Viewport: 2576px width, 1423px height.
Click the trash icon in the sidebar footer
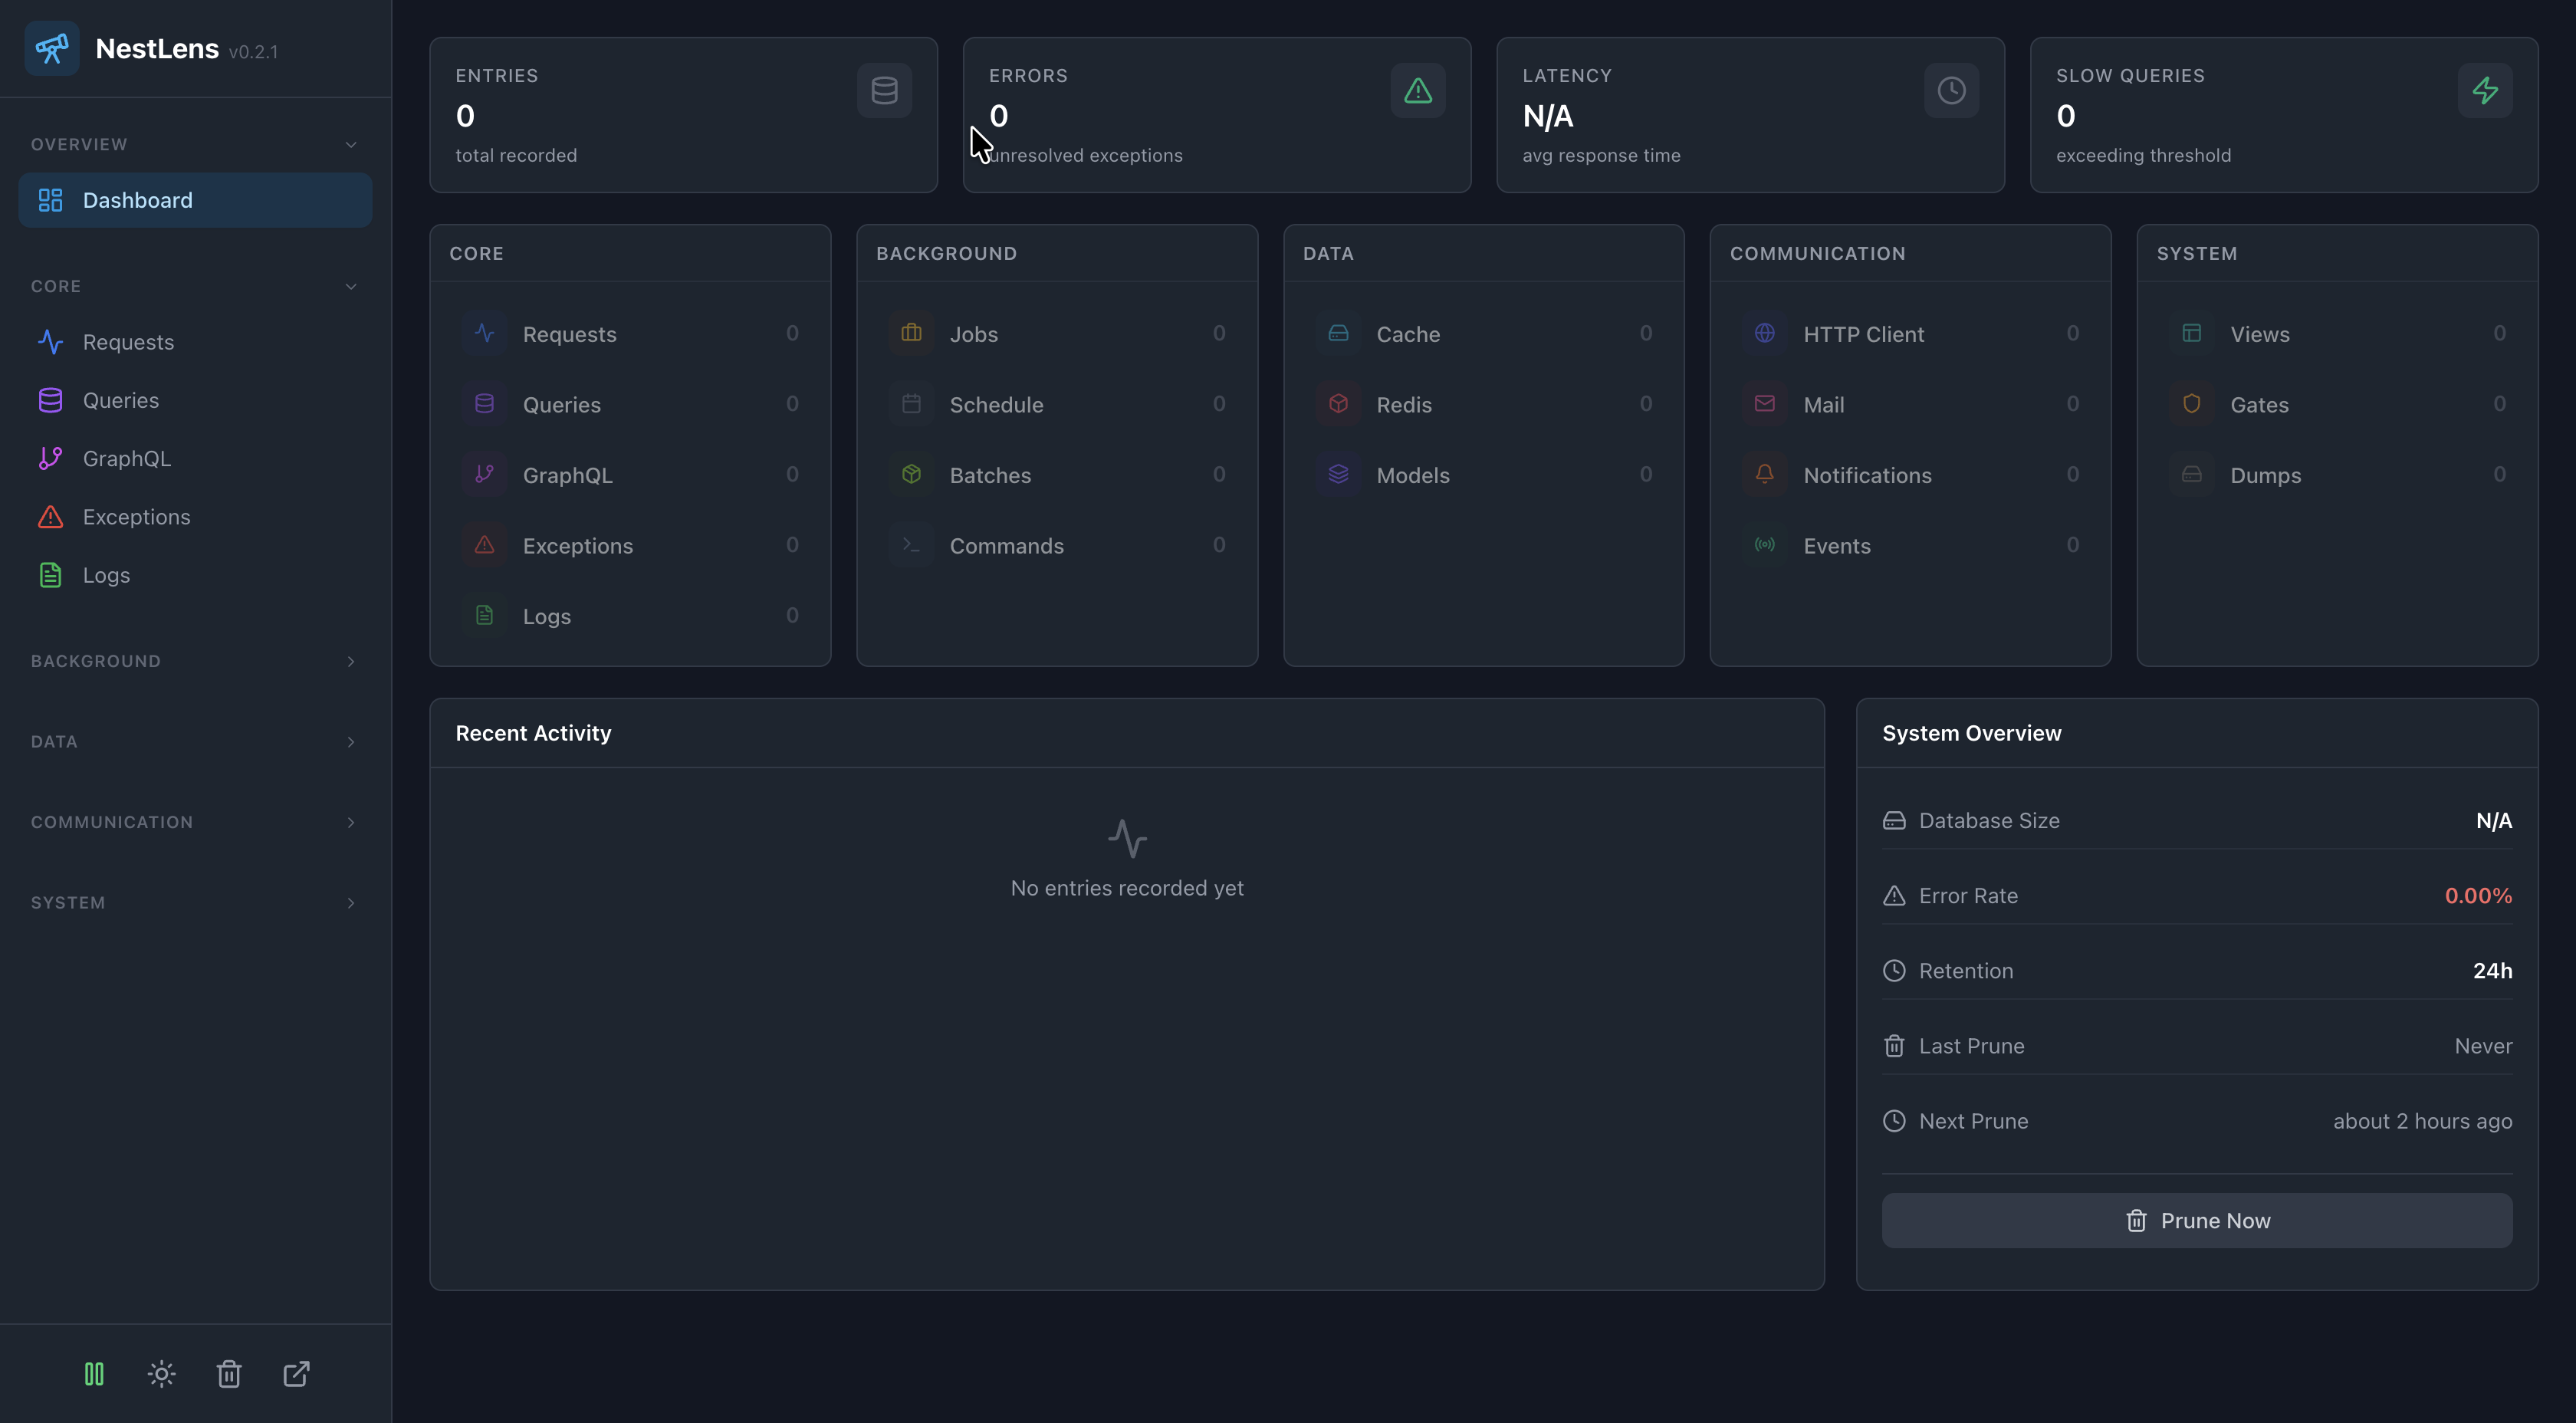[x=228, y=1374]
